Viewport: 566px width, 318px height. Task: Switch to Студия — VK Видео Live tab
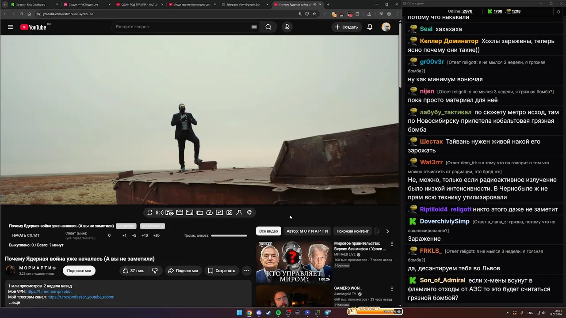(86, 4)
